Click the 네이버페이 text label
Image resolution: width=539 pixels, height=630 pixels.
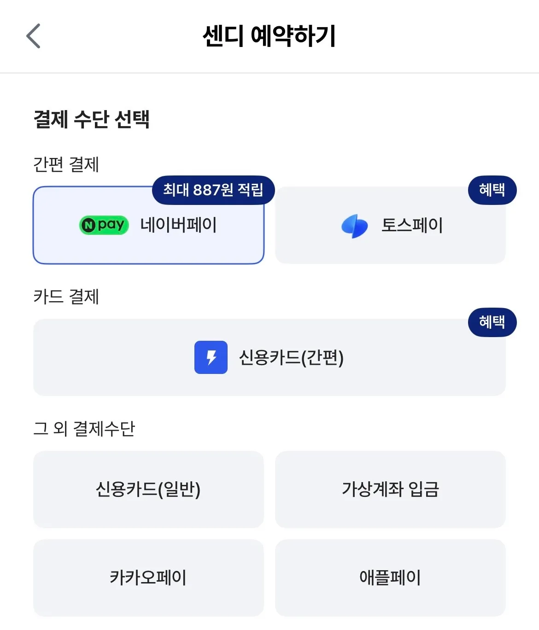click(x=179, y=225)
